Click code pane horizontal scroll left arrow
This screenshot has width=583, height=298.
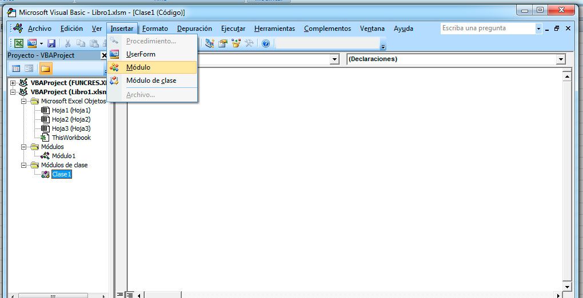pos(139,295)
